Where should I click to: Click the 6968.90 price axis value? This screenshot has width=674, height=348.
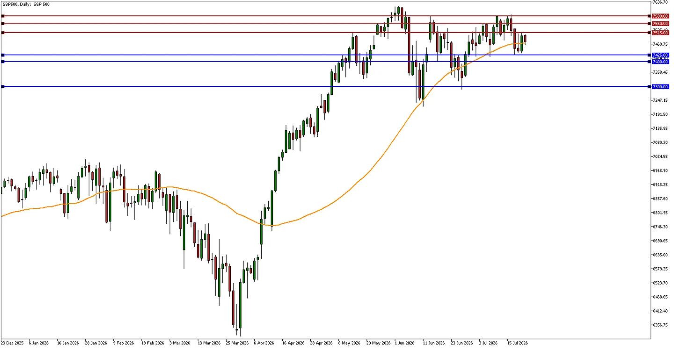pos(660,170)
